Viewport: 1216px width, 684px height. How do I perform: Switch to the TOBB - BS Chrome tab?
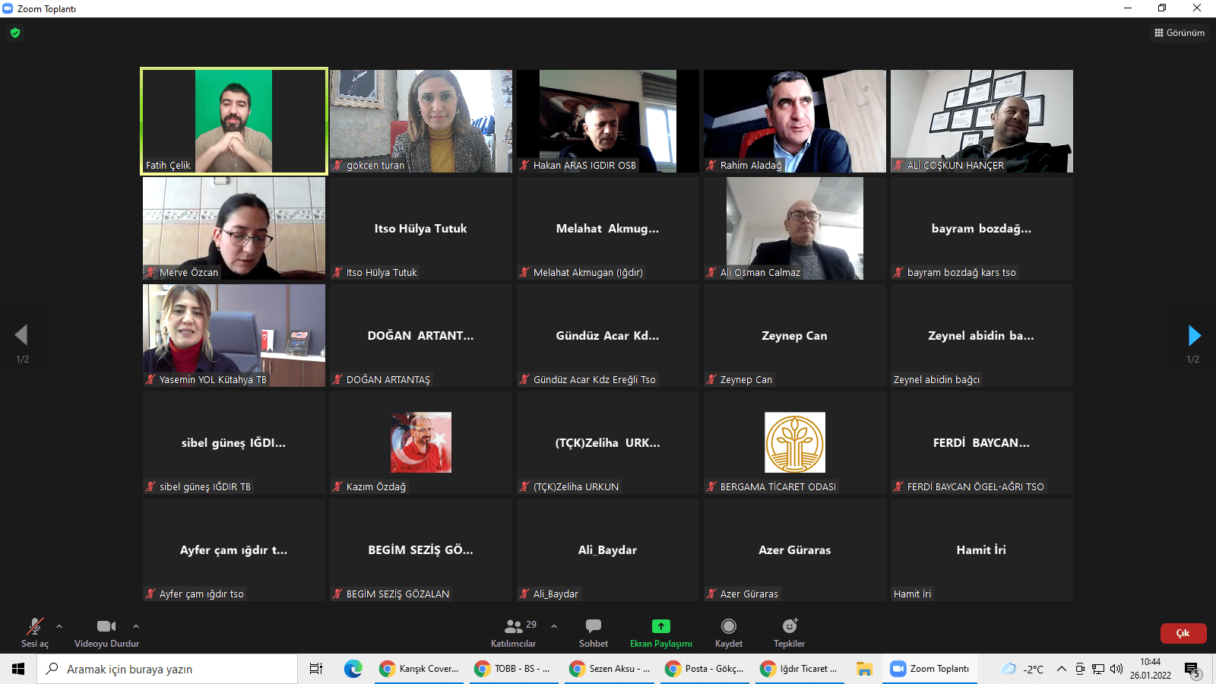point(515,669)
